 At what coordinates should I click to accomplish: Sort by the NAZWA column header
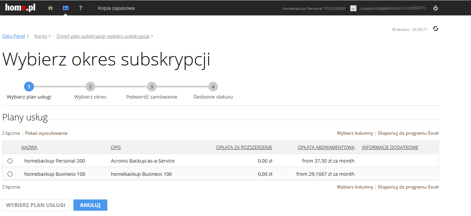pyautogui.click(x=29, y=148)
